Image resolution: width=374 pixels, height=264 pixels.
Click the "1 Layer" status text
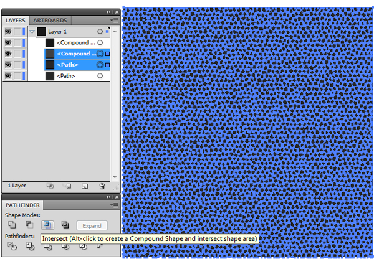coord(17,186)
